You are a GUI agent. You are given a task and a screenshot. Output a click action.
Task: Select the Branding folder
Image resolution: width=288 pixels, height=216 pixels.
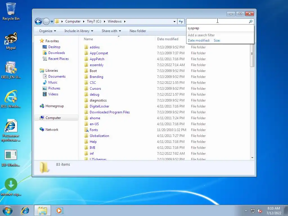click(x=96, y=77)
